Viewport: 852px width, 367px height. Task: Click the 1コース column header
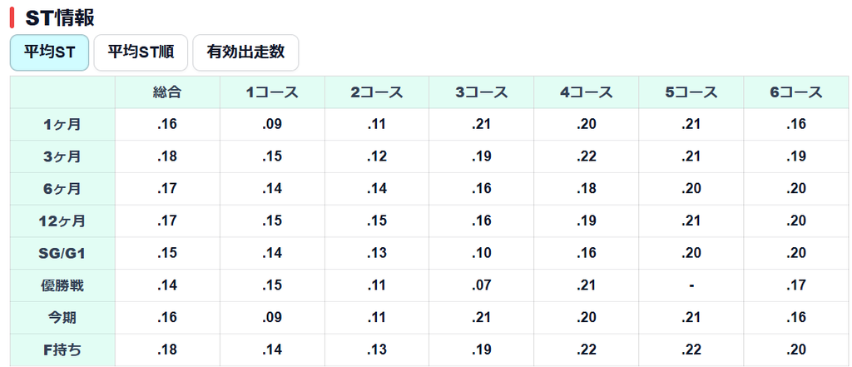click(272, 92)
